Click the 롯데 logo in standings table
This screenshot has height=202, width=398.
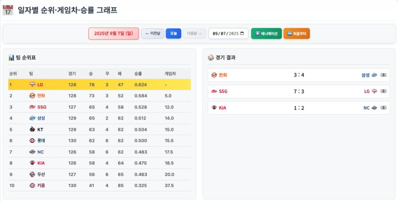(x=32, y=141)
